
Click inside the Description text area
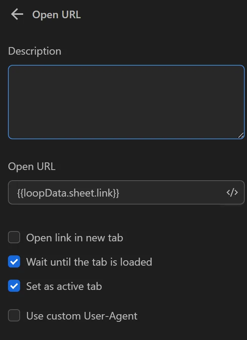tap(126, 101)
